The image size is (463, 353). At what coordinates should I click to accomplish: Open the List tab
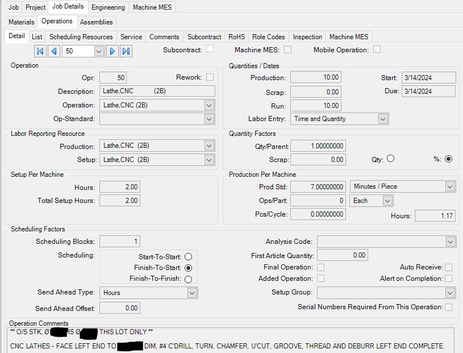coord(37,36)
